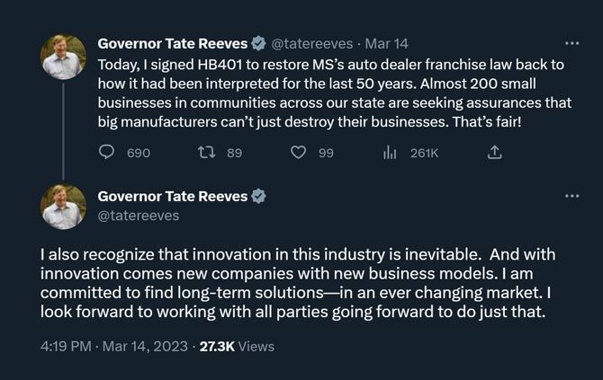Open the @tatereeves handle beside the Mar 14 date
603x380 pixels.
tap(311, 42)
